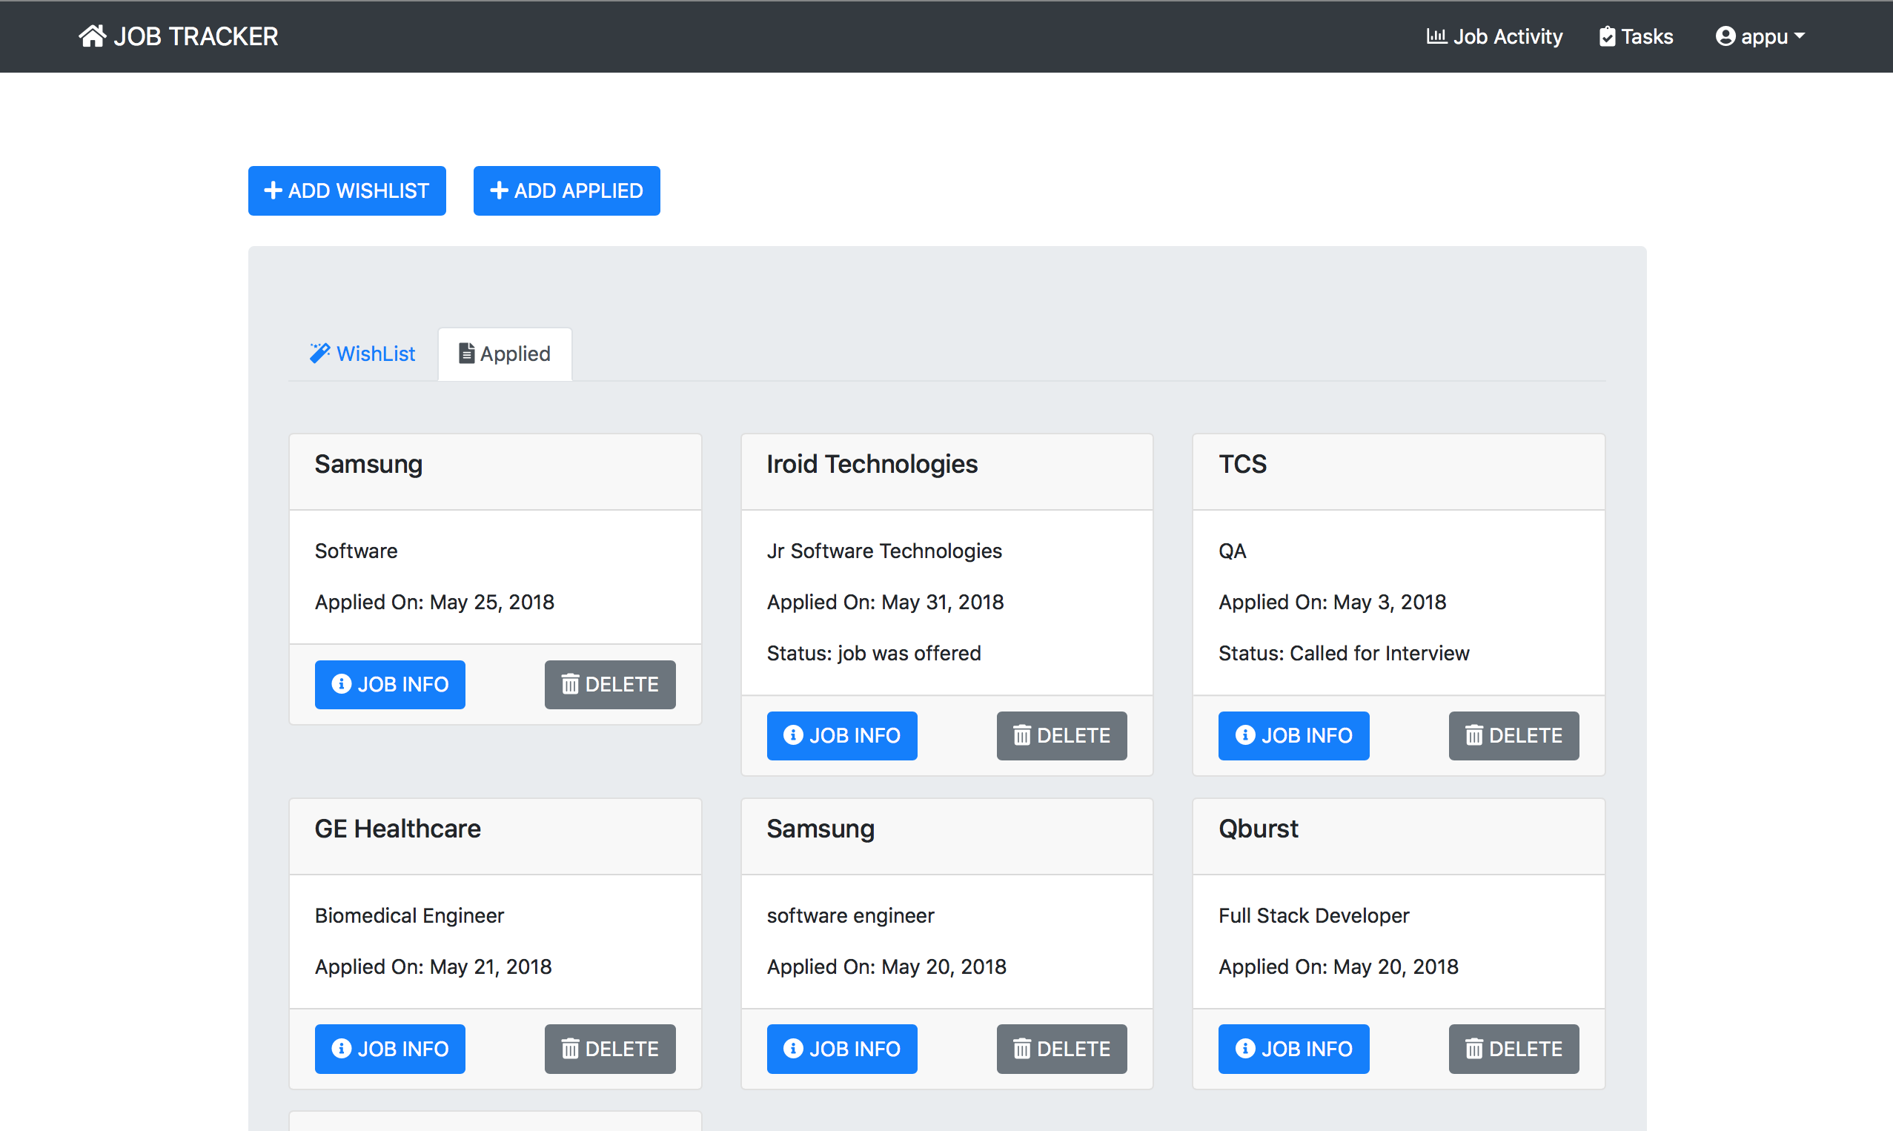Select the bar chart icon for Job Activity
Screen dimensions: 1893x1131
tap(1436, 35)
